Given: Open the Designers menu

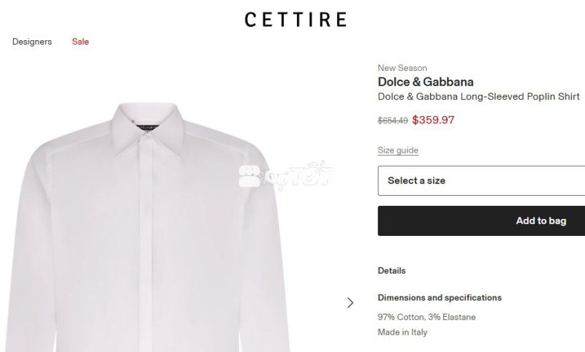Looking at the screenshot, I should point(32,42).
